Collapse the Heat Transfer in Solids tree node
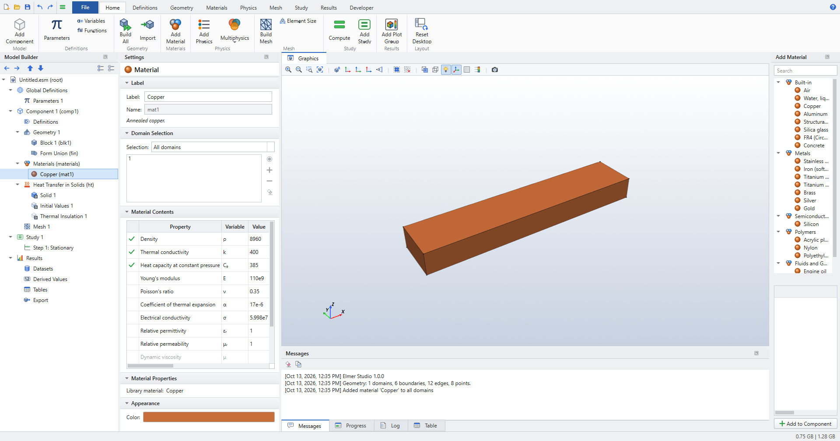 [x=17, y=185]
